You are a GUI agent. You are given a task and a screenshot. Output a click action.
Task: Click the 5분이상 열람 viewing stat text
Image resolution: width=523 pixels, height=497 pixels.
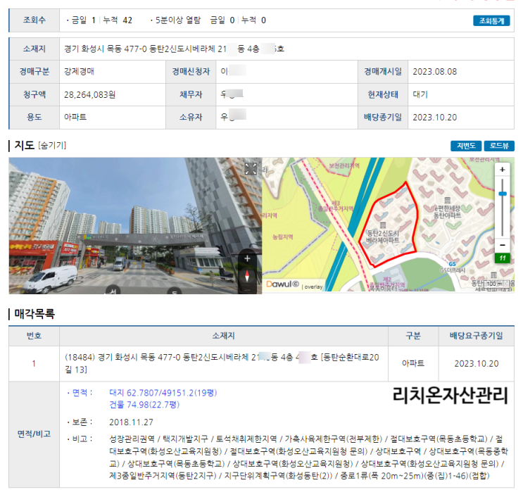[178, 20]
